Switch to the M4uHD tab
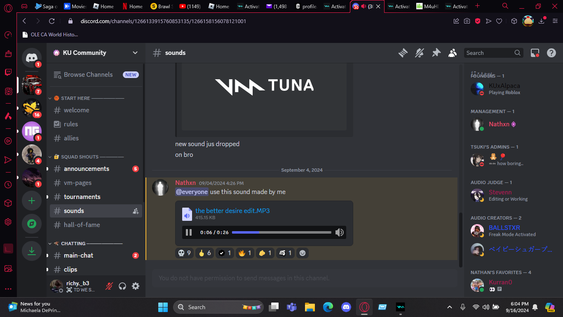The height and width of the screenshot is (317, 563). coord(428,6)
